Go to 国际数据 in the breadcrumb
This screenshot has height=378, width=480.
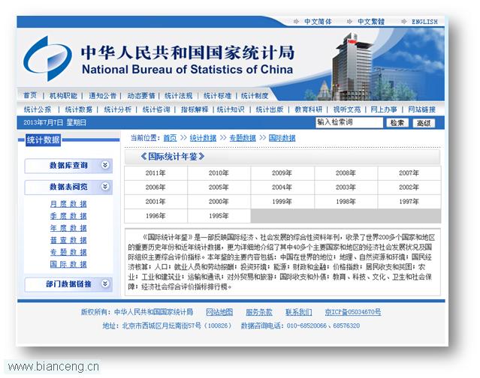(282, 138)
